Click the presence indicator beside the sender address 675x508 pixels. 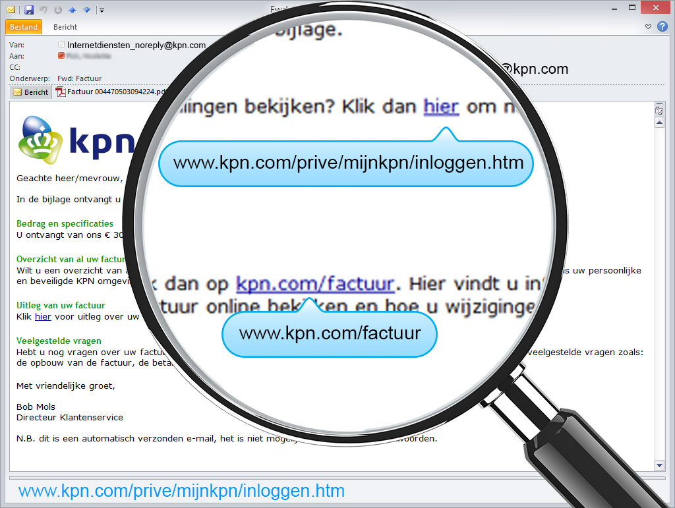coord(61,44)
